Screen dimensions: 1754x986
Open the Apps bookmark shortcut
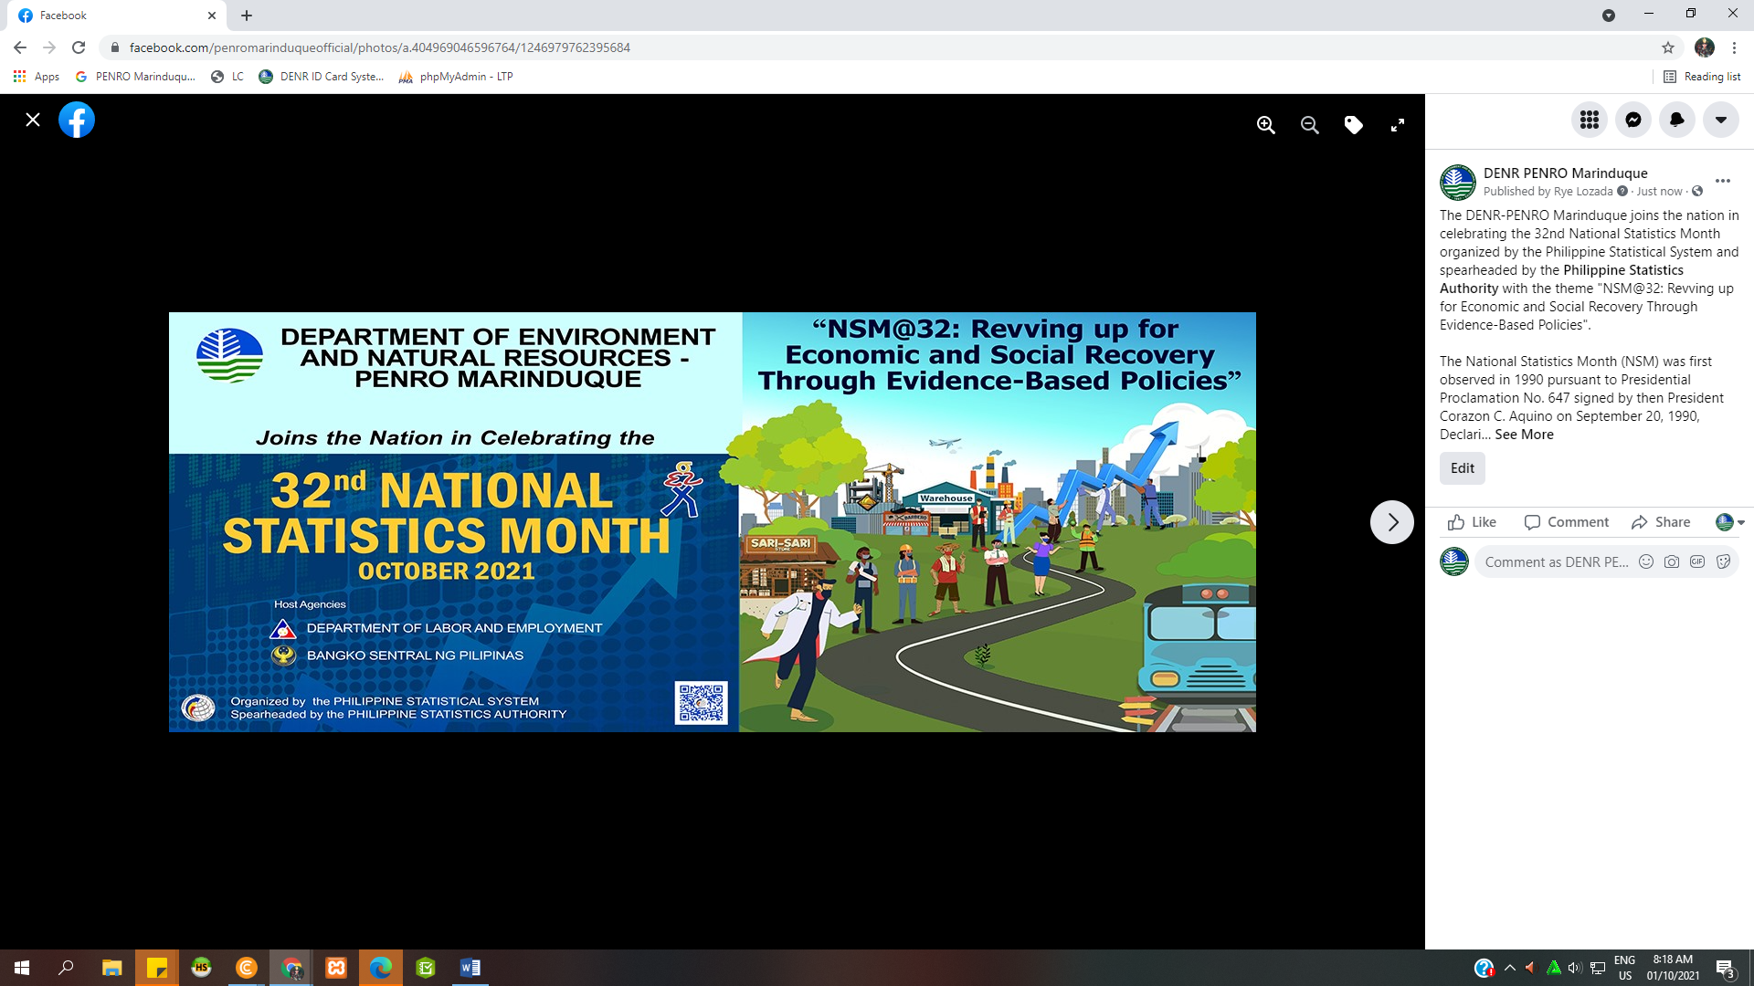pyautogui.click(x=37, y=77)
